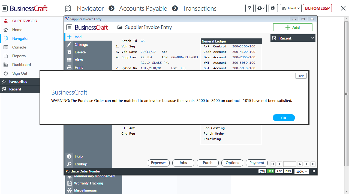Click the P/Ord No value 1015/130/01
349x194 pixels.
point(151,68)
